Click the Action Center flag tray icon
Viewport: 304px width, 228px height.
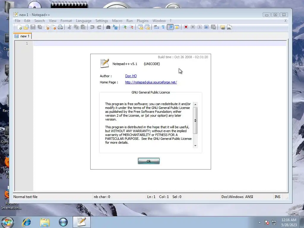[267, 222]
